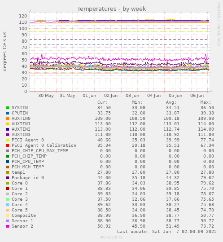Click the '02 Jun' date axis label
223x242 pixels.
(x=111, y=96)
